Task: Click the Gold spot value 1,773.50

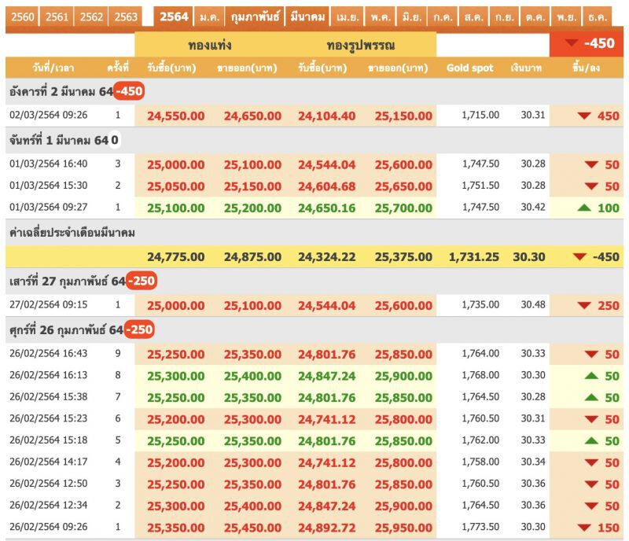Action: point(480,527)
